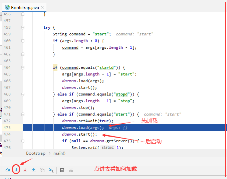This screenshot has width=227, height=179.
Task: Click the "startd" string literal
Action: [x=106, y=67]
